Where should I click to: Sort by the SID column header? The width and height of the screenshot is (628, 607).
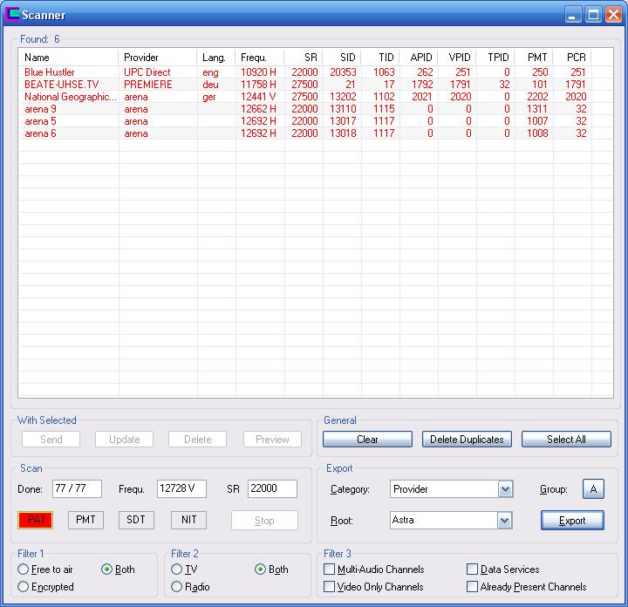click(342, 58)
